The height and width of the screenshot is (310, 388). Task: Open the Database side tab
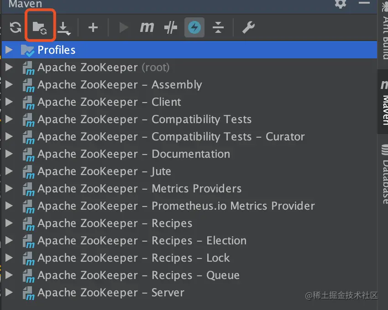tap(384, 174)
